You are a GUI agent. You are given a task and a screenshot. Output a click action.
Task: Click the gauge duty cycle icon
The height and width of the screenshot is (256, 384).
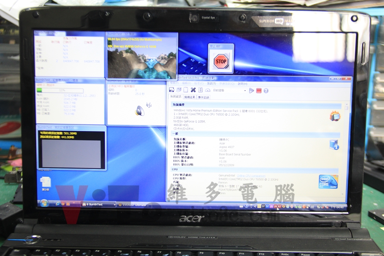coord(208,90)
